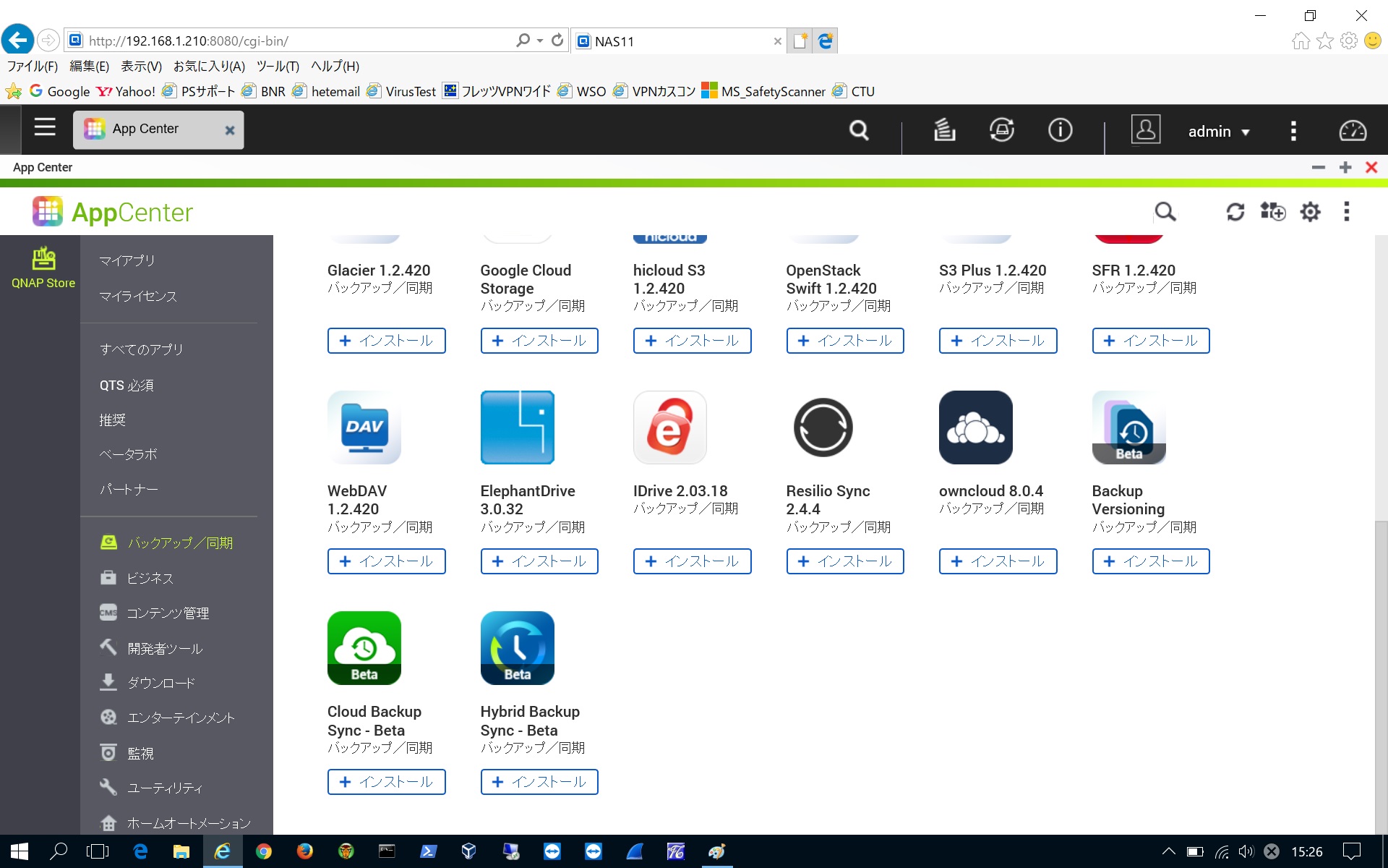Install Hybrid Backup Sync - Beta
The image size is (1388, 868).
coord(539,781)
